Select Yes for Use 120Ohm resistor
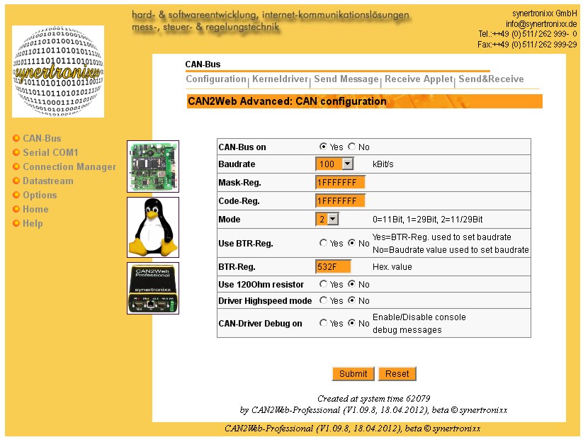583x442 pixels. 324,284
